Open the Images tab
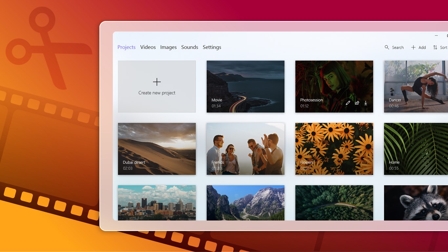Image resolution: width=448 pixels, height=252 pixels. point(168,47)
